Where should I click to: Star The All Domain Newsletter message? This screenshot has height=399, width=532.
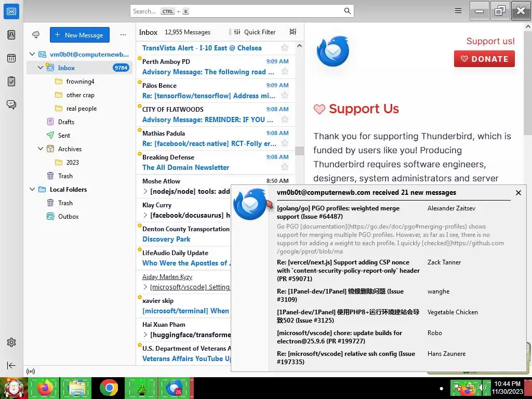[285, 167]
